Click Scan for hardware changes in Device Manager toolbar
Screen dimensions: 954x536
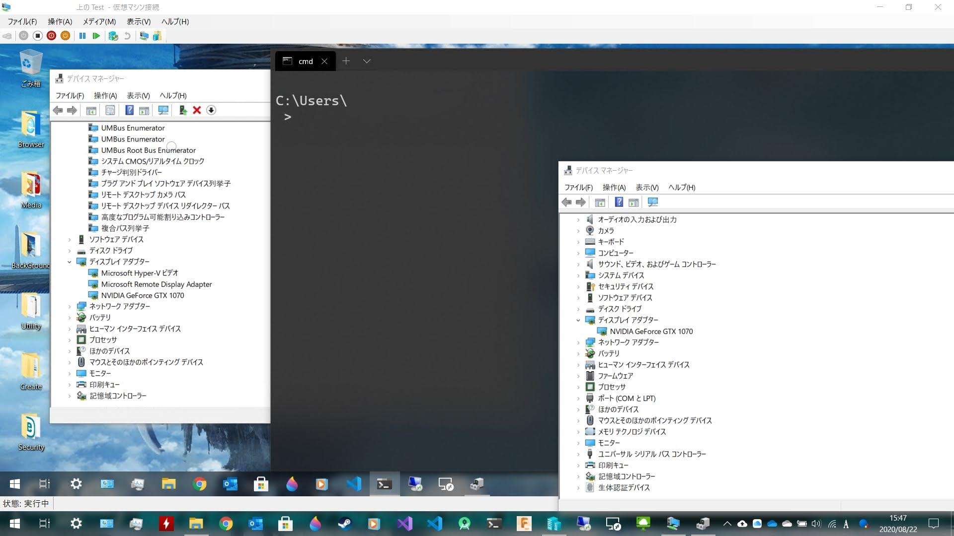(163, 110)
